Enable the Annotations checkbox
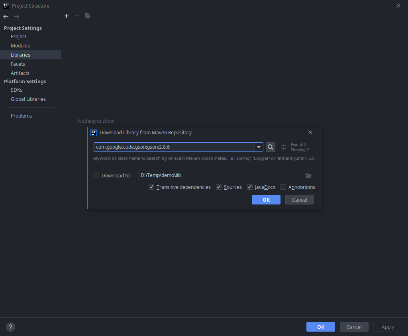Image resolution: width=408 pixels, height=336 pixels. [x=283, y=187]
